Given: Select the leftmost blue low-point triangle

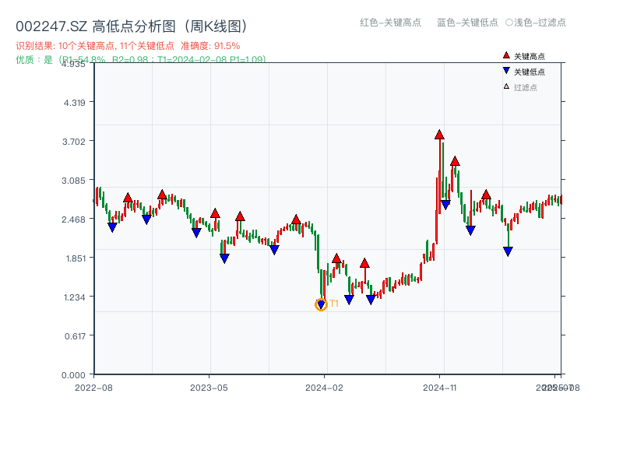Looking at the screenshot, I should click(x=112, y=227).
